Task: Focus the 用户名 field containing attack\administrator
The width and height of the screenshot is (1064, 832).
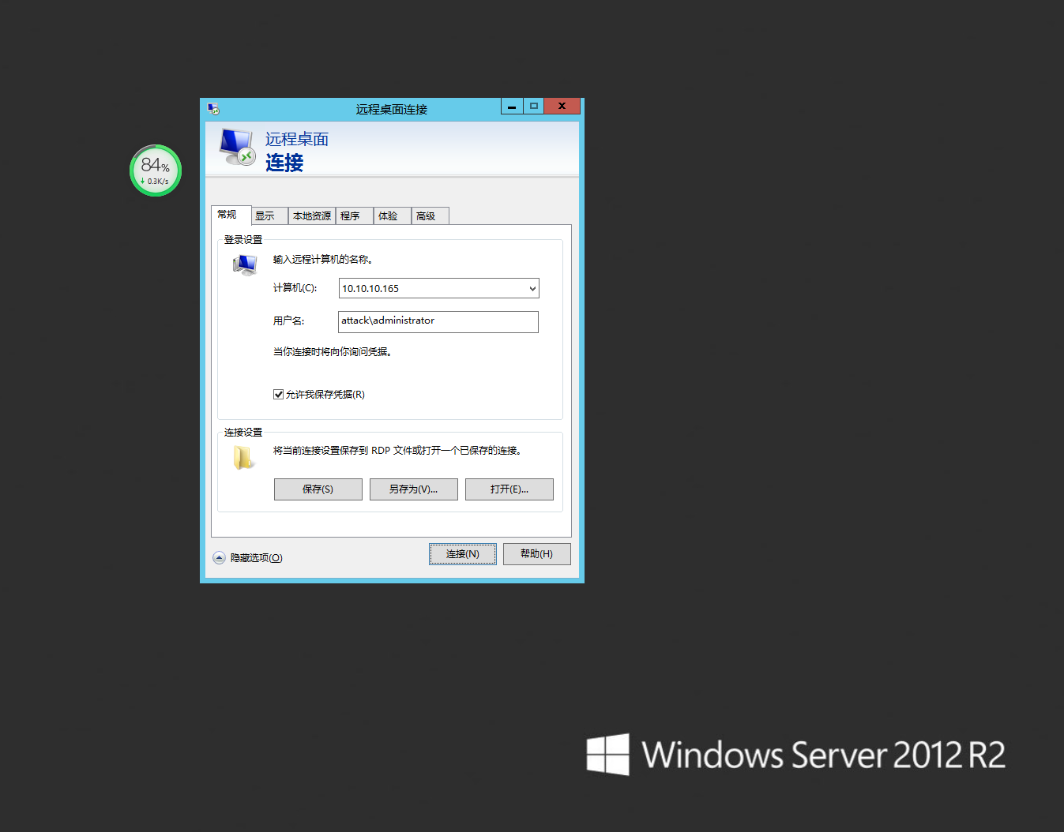Action: [438, 321]
